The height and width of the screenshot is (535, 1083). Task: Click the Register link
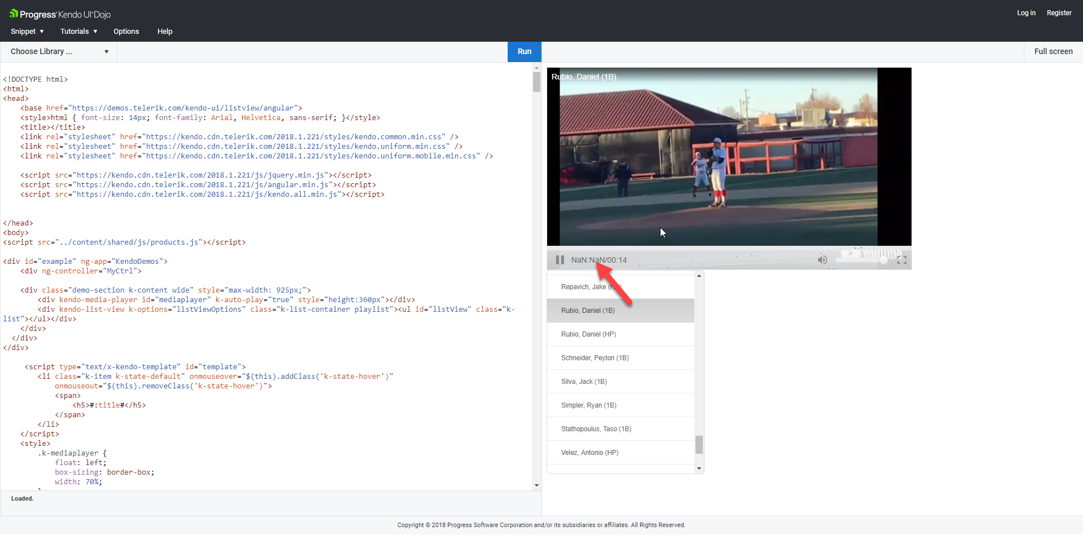click(1059, 13)
